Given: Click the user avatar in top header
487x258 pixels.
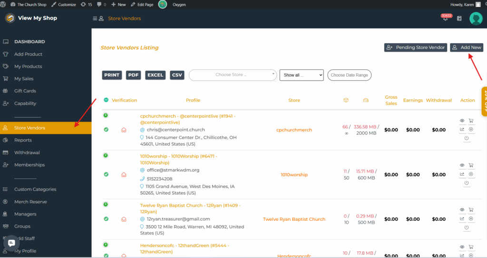Looking at the screenshot, I should coord(476,19).
